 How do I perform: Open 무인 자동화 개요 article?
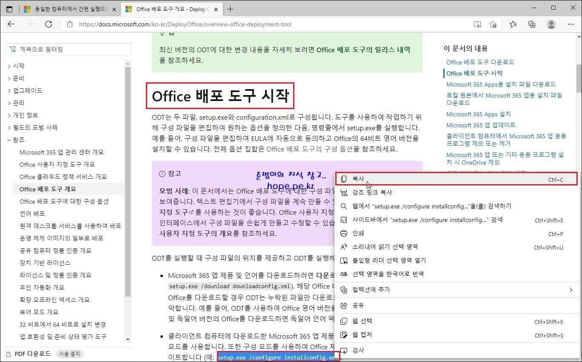[x=42, y=287]
